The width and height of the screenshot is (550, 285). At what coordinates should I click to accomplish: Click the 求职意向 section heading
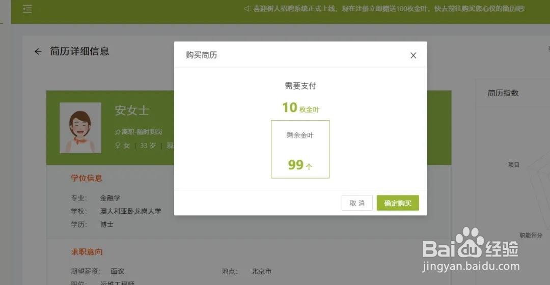click(87, 252)
